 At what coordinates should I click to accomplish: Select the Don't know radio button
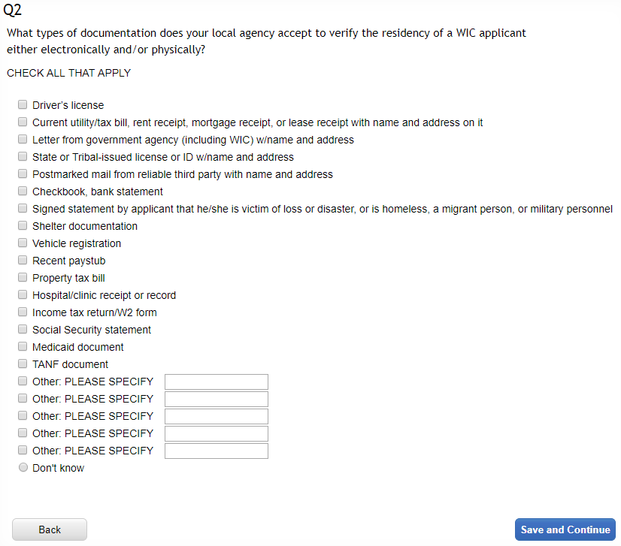coord(23,468)
